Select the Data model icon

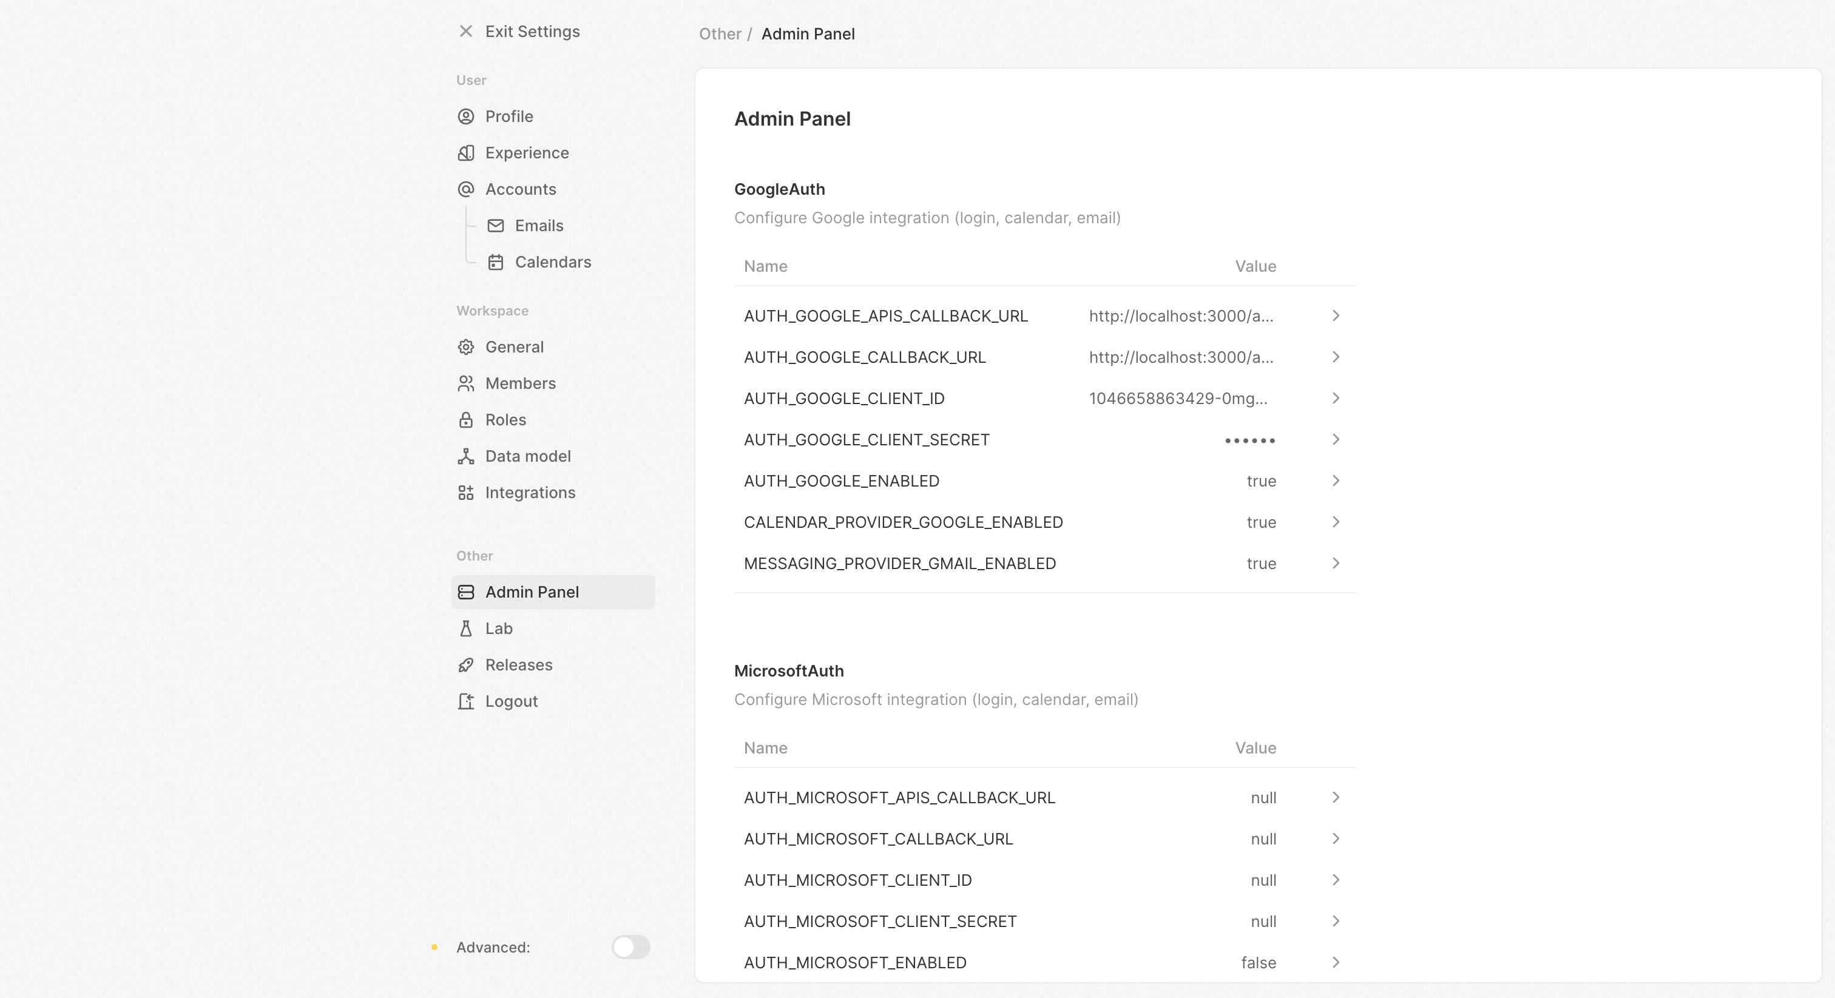click(466, 456)
